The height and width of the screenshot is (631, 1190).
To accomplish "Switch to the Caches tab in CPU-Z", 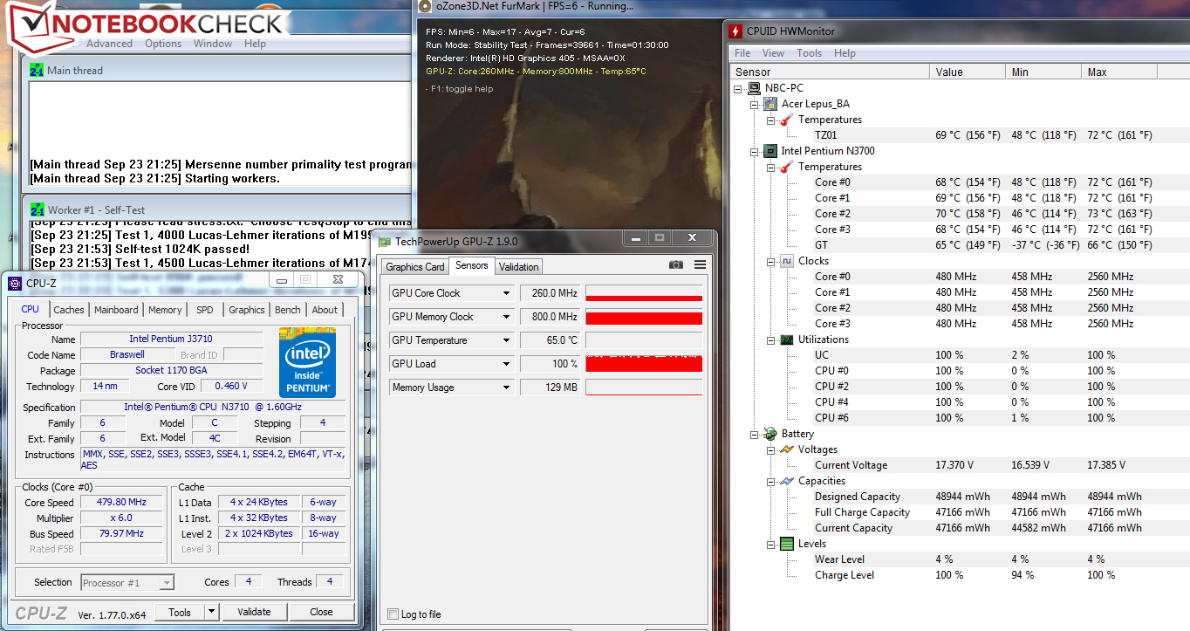I will (x=69, y=310).
